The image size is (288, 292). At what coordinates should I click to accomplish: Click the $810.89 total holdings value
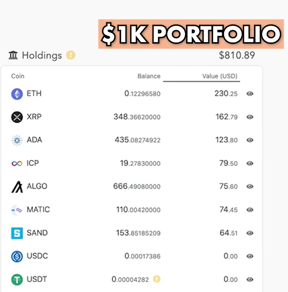coord(237,55)
